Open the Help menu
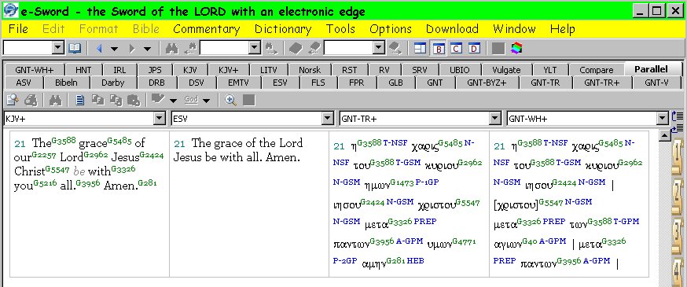The image size is (687, 287). 563,29
